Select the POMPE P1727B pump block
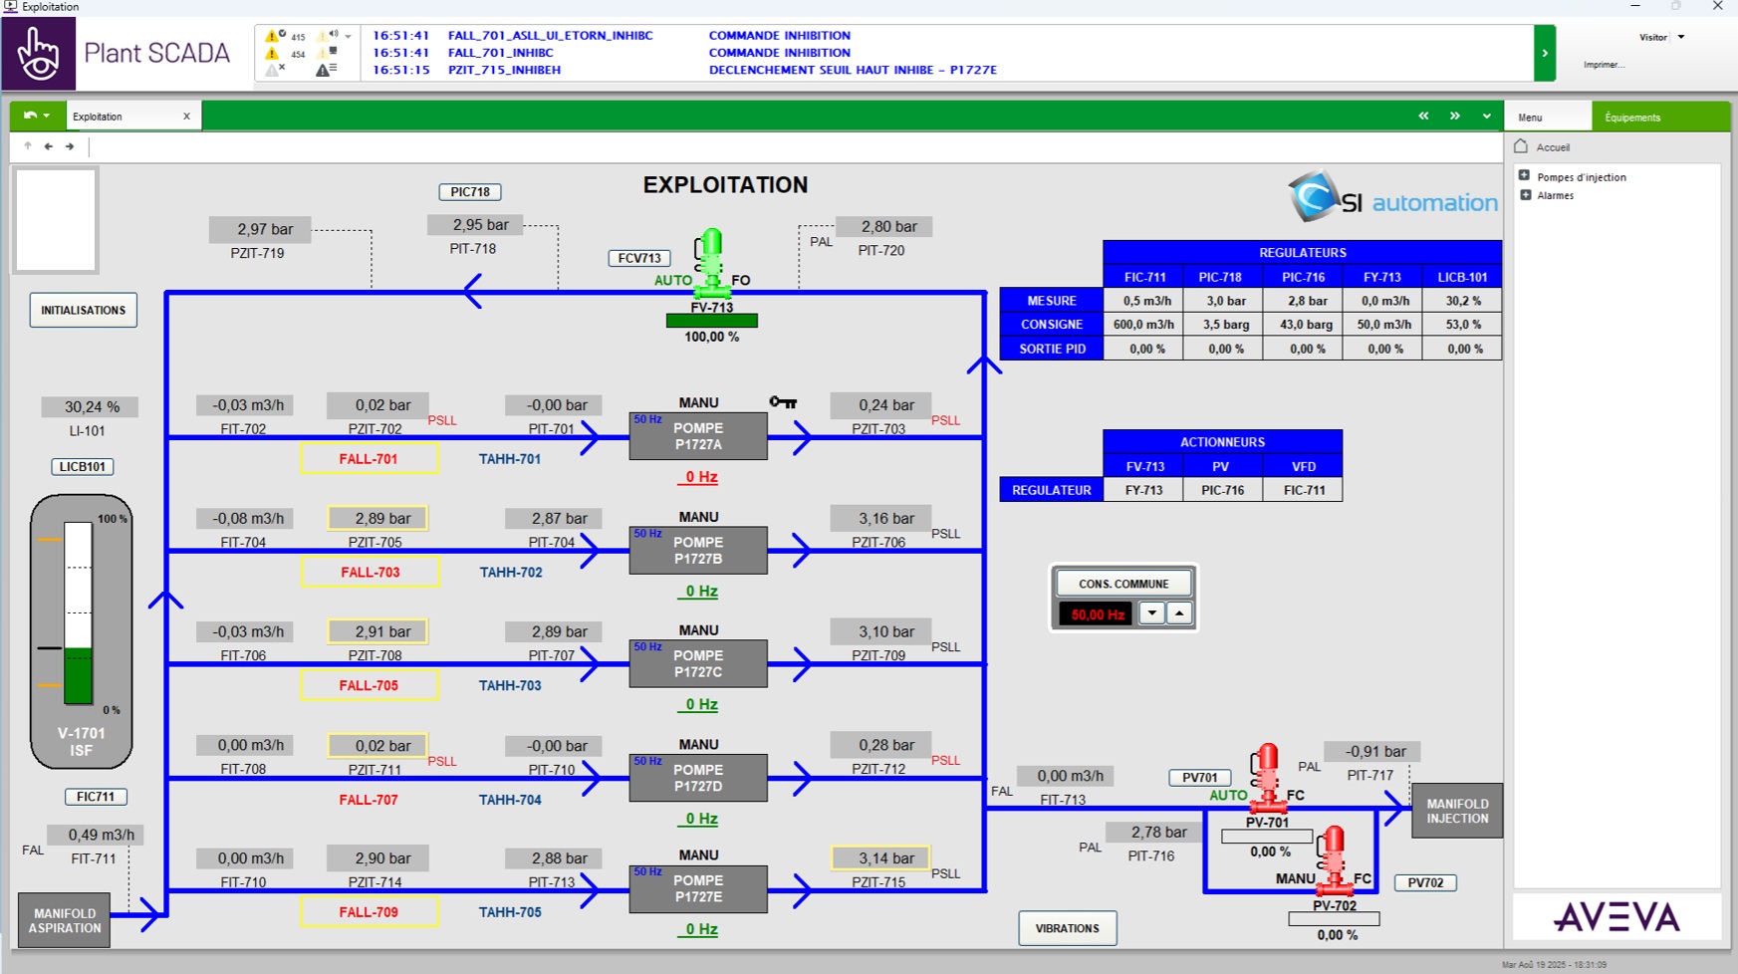Image resolution: width=1738 pixels, height=974 pixels. pos(697,551)
